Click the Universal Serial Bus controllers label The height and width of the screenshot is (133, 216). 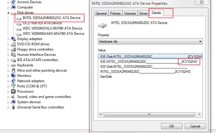[41, 107]
